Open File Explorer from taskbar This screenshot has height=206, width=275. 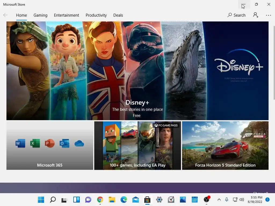point(112,200)
